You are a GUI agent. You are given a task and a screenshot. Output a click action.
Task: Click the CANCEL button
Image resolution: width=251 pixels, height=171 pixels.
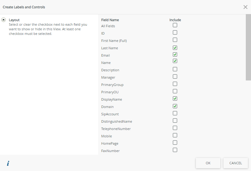(x=235, y=163)
